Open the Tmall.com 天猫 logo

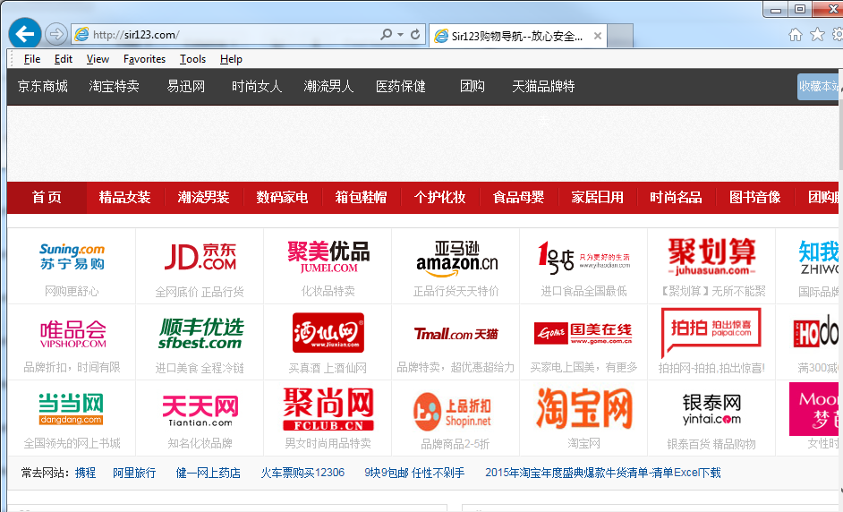pyautogui.click(x=456, y=334)
